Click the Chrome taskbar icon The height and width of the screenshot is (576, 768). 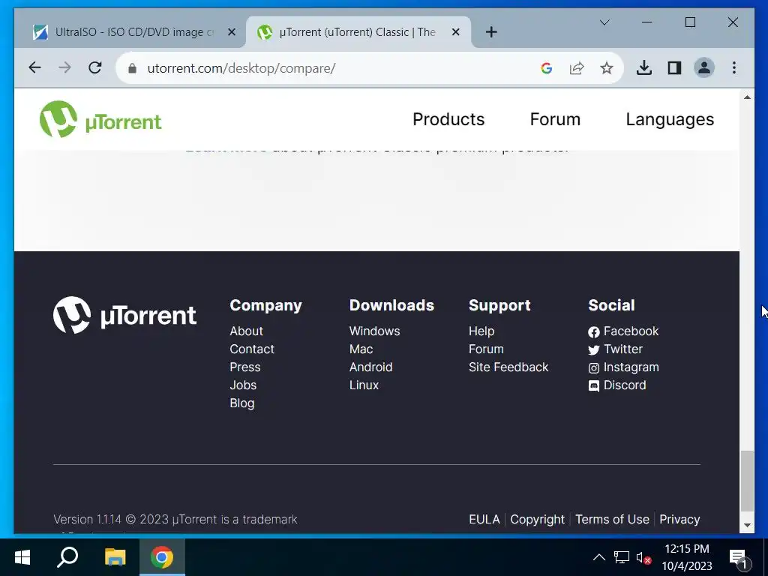pyautogui.click(x=162, y=557)
